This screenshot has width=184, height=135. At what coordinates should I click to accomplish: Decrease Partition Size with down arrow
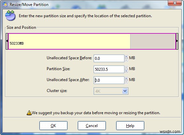(126, 71)
